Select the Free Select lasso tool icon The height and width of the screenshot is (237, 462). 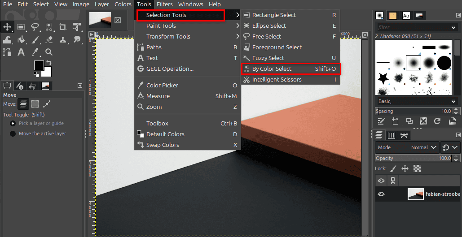(x=35, y=27)
